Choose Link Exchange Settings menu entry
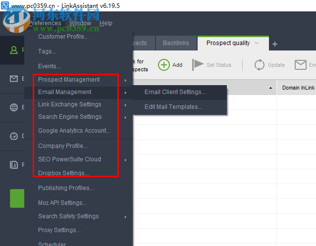Image resolution: width=316 pixels, height=246 pixels. pos(70,104)
